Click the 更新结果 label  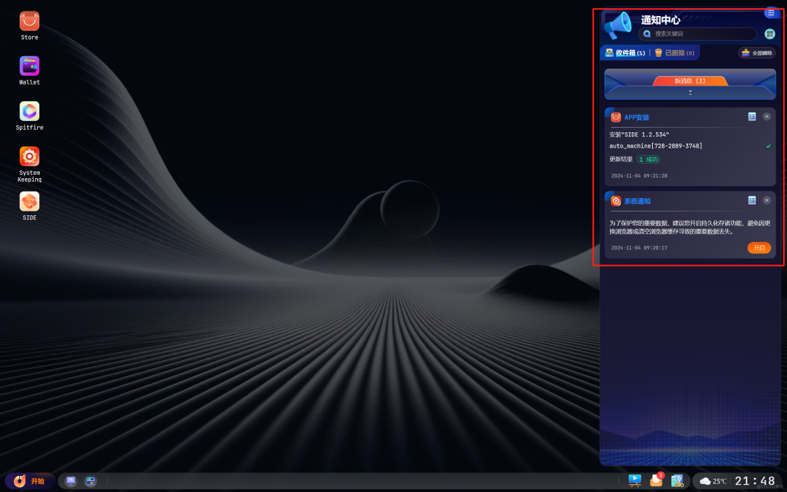[x=621, y=159]
